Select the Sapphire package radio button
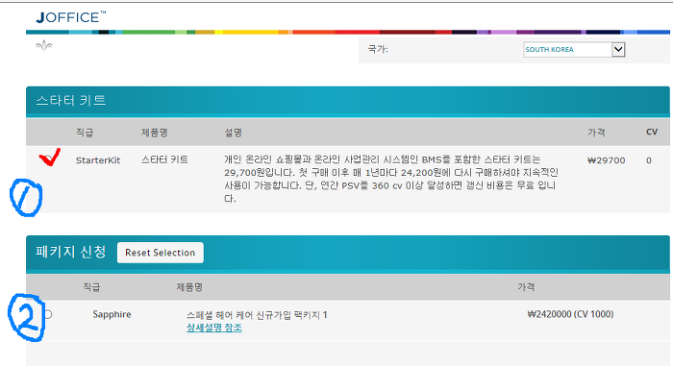 tap(48, 314)
